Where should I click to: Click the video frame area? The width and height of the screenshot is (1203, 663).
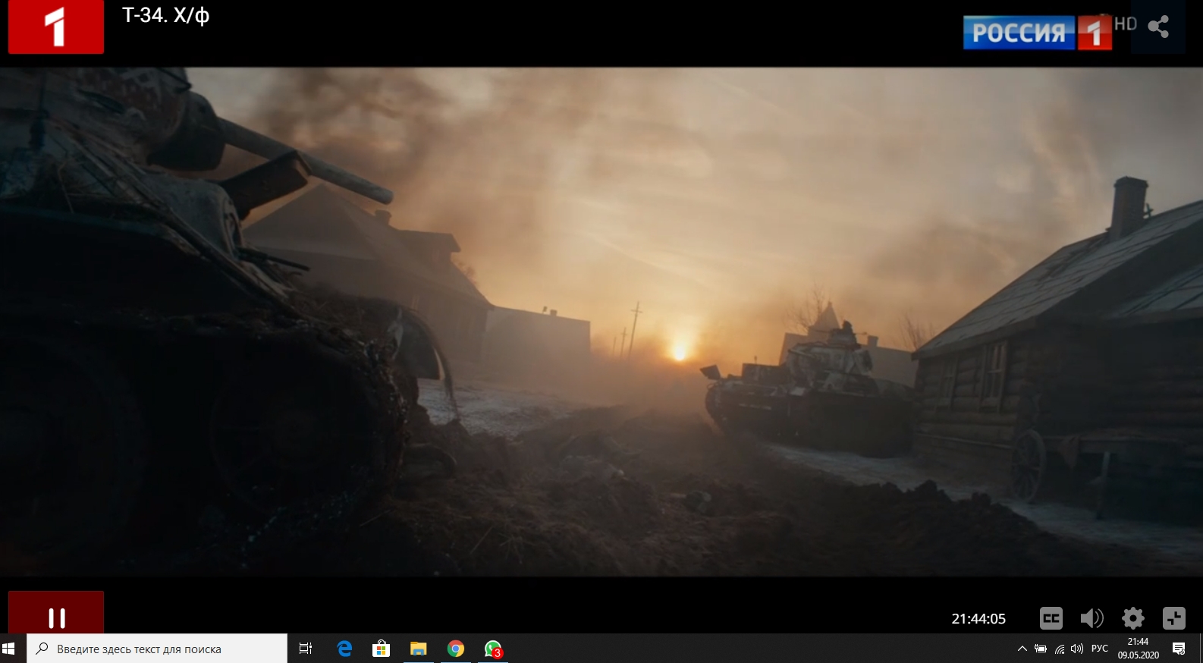coord(601,322)
